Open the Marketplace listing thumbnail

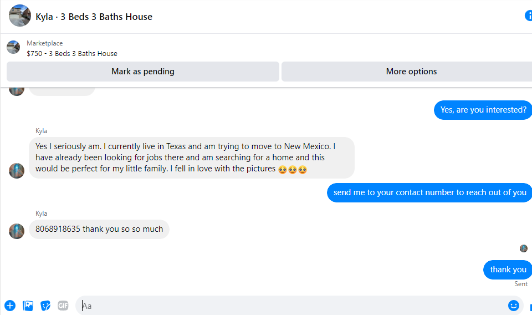[13, 47]
